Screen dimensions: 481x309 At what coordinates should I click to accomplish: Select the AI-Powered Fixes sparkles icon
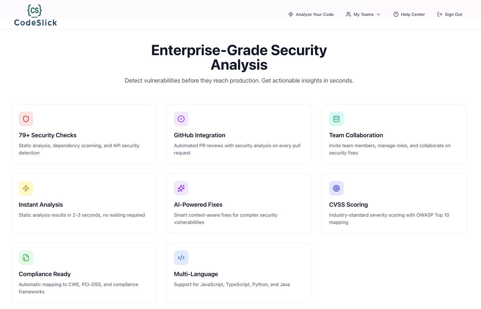point(181,188)
